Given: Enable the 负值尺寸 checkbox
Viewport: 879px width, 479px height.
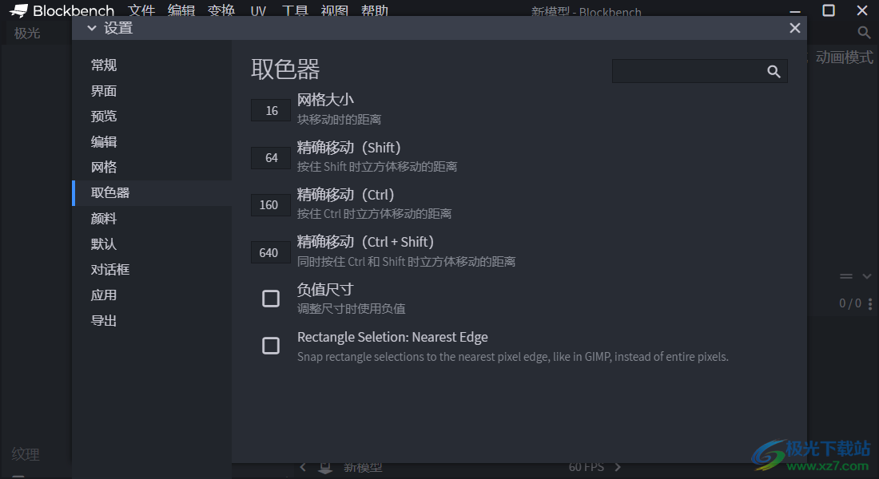Looking at the screenshot, I should 271,299.
